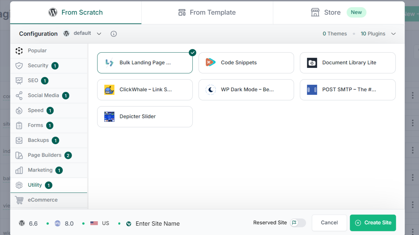419x235 pixels.
Task: Switch to the Store tab
Action: [x=339, y=12]
